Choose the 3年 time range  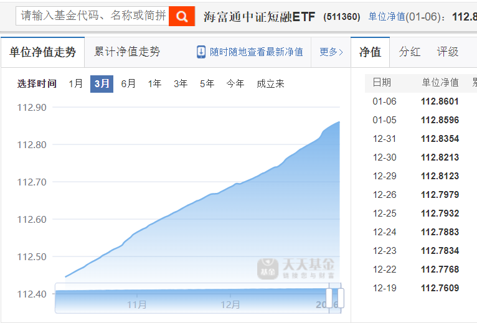[x=181, y=83]
